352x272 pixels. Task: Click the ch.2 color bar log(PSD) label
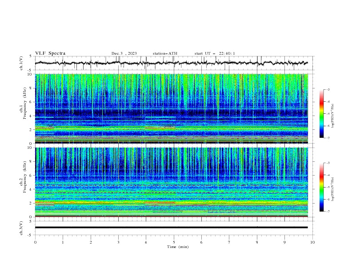pos(332,189)
